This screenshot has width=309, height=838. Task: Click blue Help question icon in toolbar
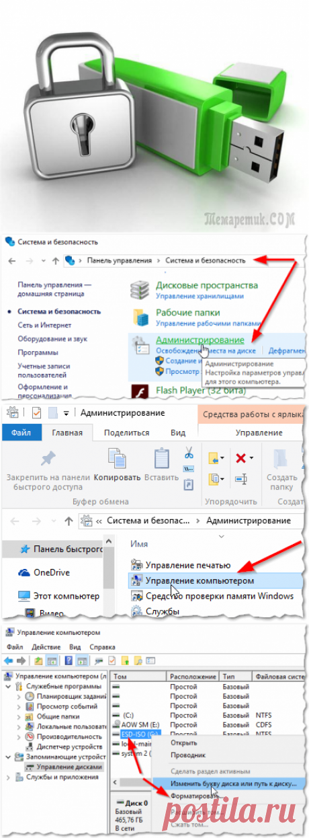69,660
